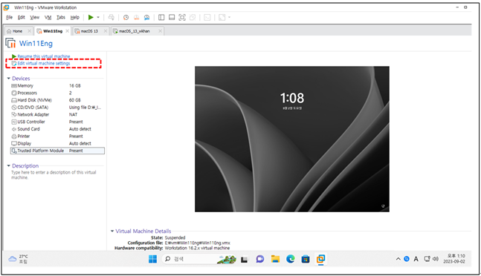Open Microsoft Store from the taskbar

point(306,259)
